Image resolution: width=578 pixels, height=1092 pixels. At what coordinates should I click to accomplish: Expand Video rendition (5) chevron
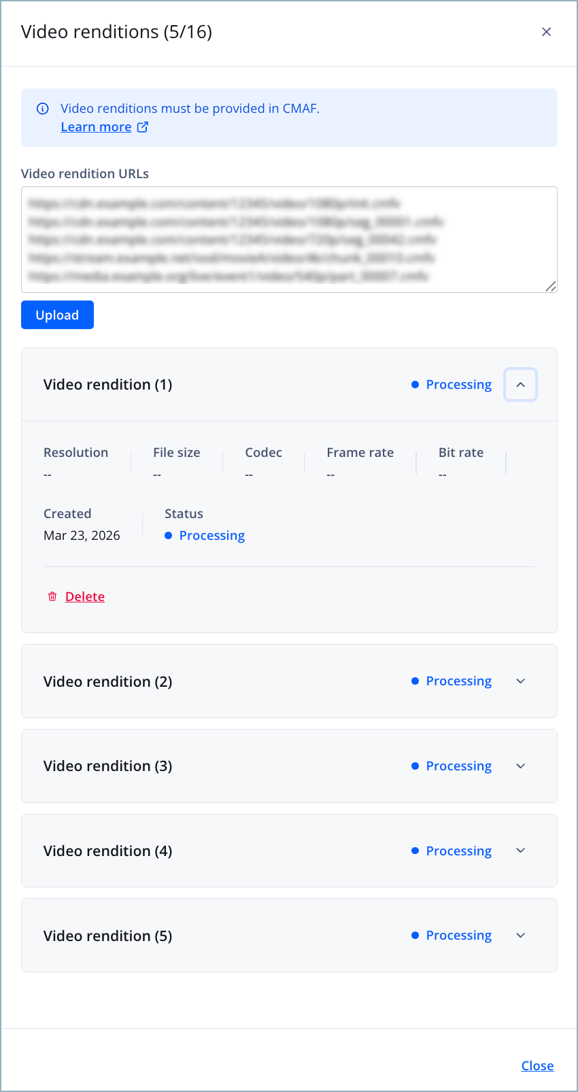click(521, 936)
